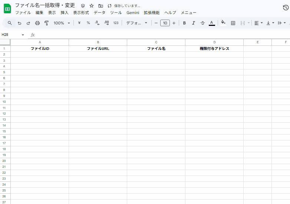Open vertical align dropdown
Screen dimensions: 290x204
[270, 23]
